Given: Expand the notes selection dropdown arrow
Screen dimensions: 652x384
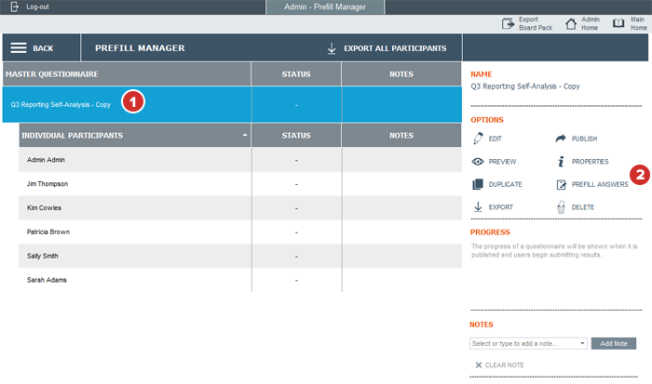Looking at the screenshot, I should (x=582, y=343).
